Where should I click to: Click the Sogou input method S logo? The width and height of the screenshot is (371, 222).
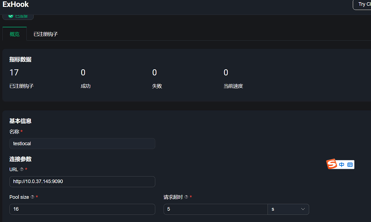pos(332,164)
